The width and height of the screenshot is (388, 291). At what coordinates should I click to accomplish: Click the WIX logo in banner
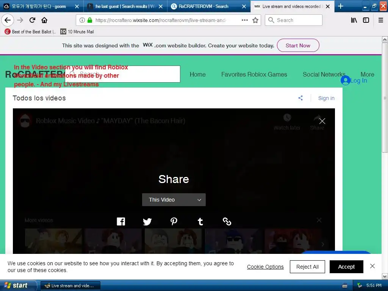[x=147, y=45]
